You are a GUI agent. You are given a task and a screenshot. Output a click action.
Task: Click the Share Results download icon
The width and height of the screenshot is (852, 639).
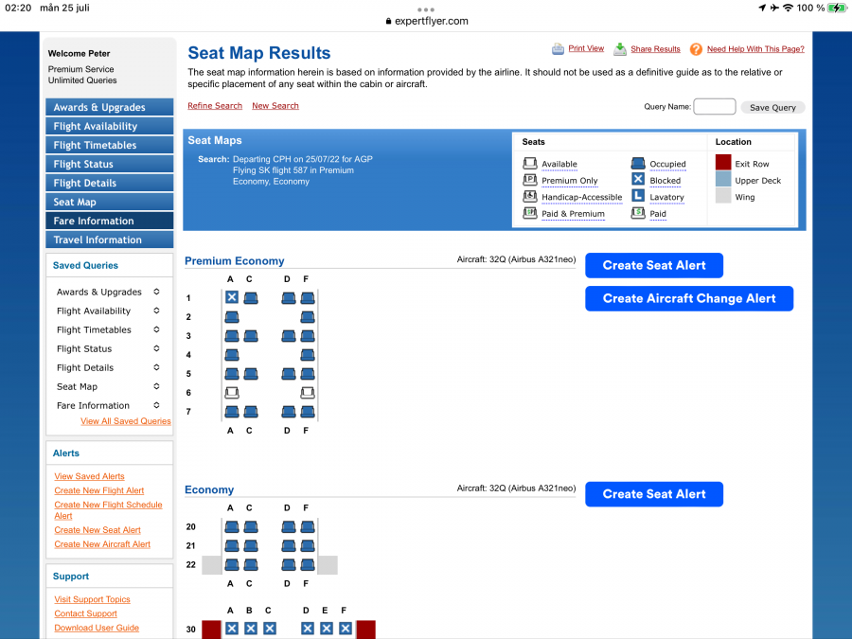pos(620,49)
